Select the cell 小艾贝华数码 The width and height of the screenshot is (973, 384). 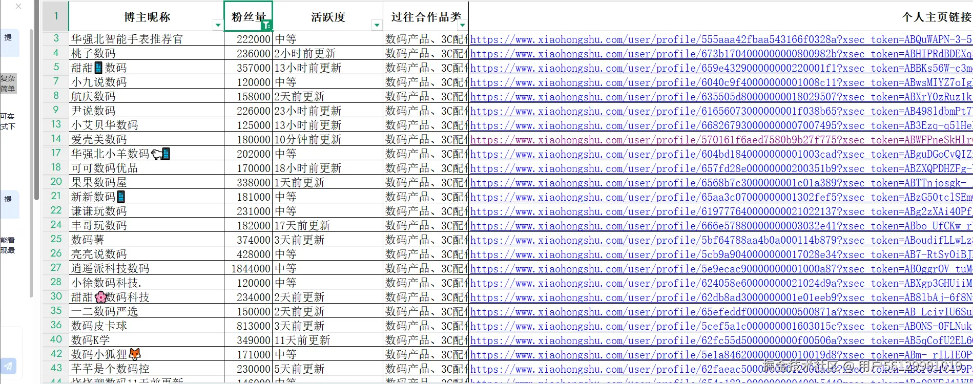tap(146, 125)
